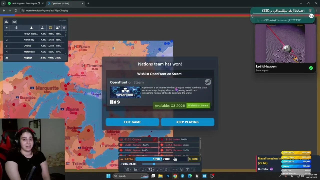
Task: Select the MIRV build icon
Action: click(194, 169)
